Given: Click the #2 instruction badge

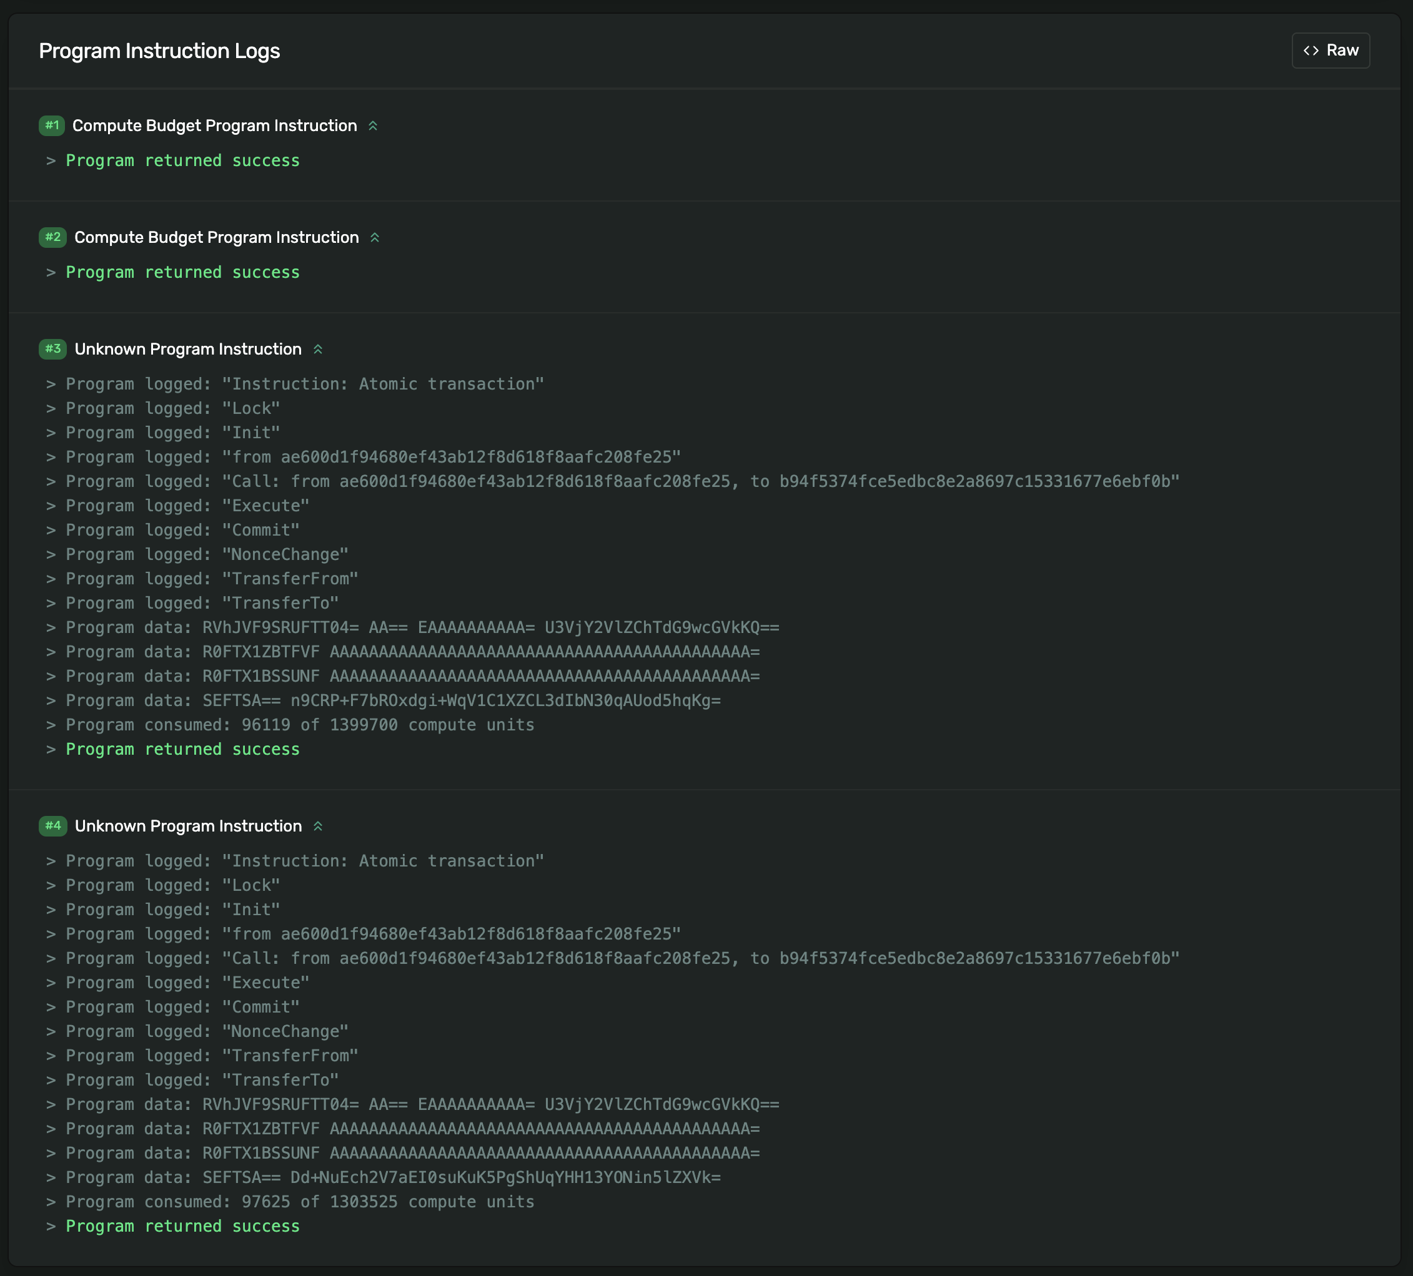Looking at the screenshot, I should (x=52, y=237).
